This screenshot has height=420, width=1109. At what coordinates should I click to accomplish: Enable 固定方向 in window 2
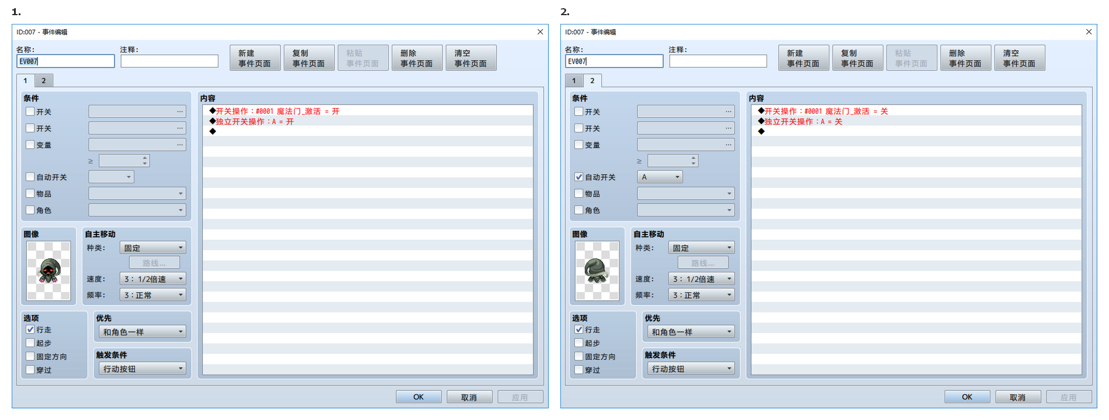[x=579, y=356]
